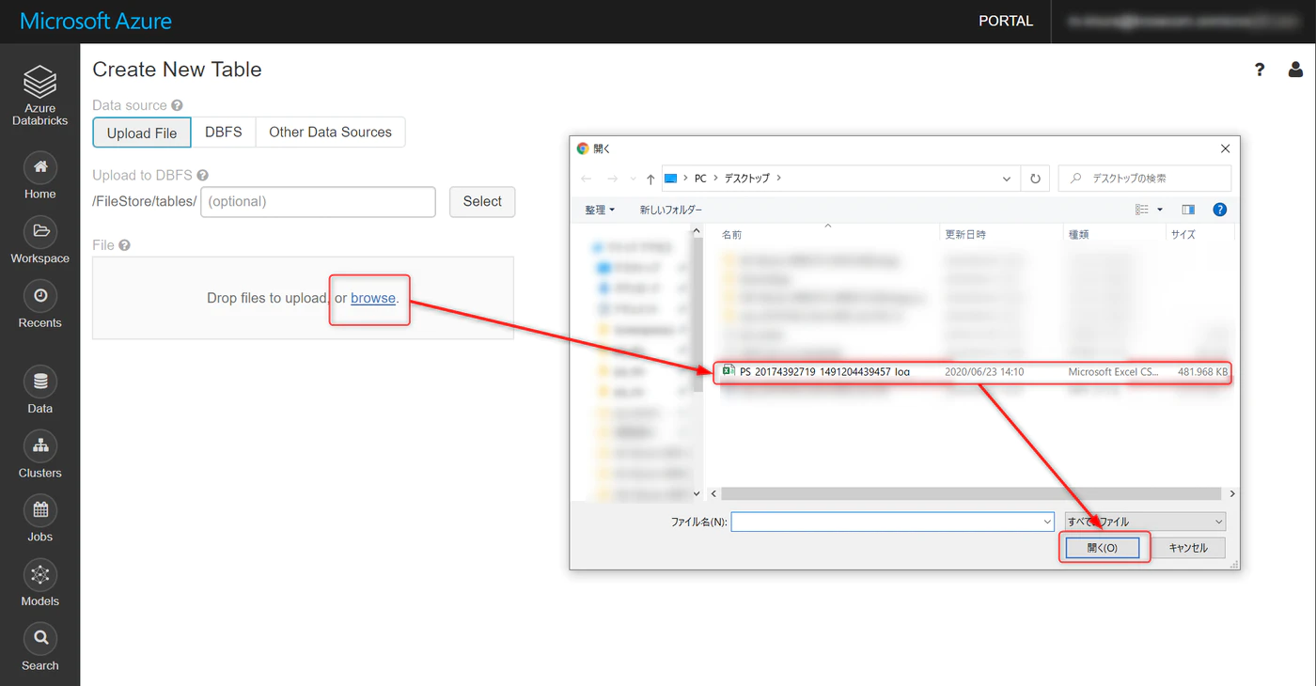This screenshot has height=686, width=1316.
Task: Click the scroll down arrow in navigation pane
Action: coord(697,493)
